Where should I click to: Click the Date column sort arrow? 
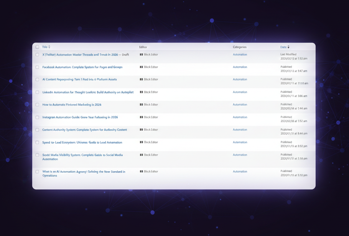(x=288, y=47)
